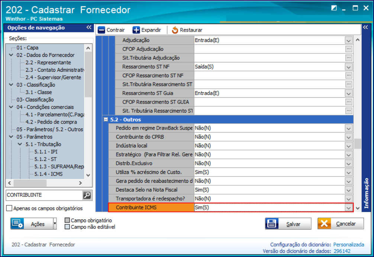Open ellipsis lookup for CFOP Ressarcimento ST GUIA

(349, 102)
